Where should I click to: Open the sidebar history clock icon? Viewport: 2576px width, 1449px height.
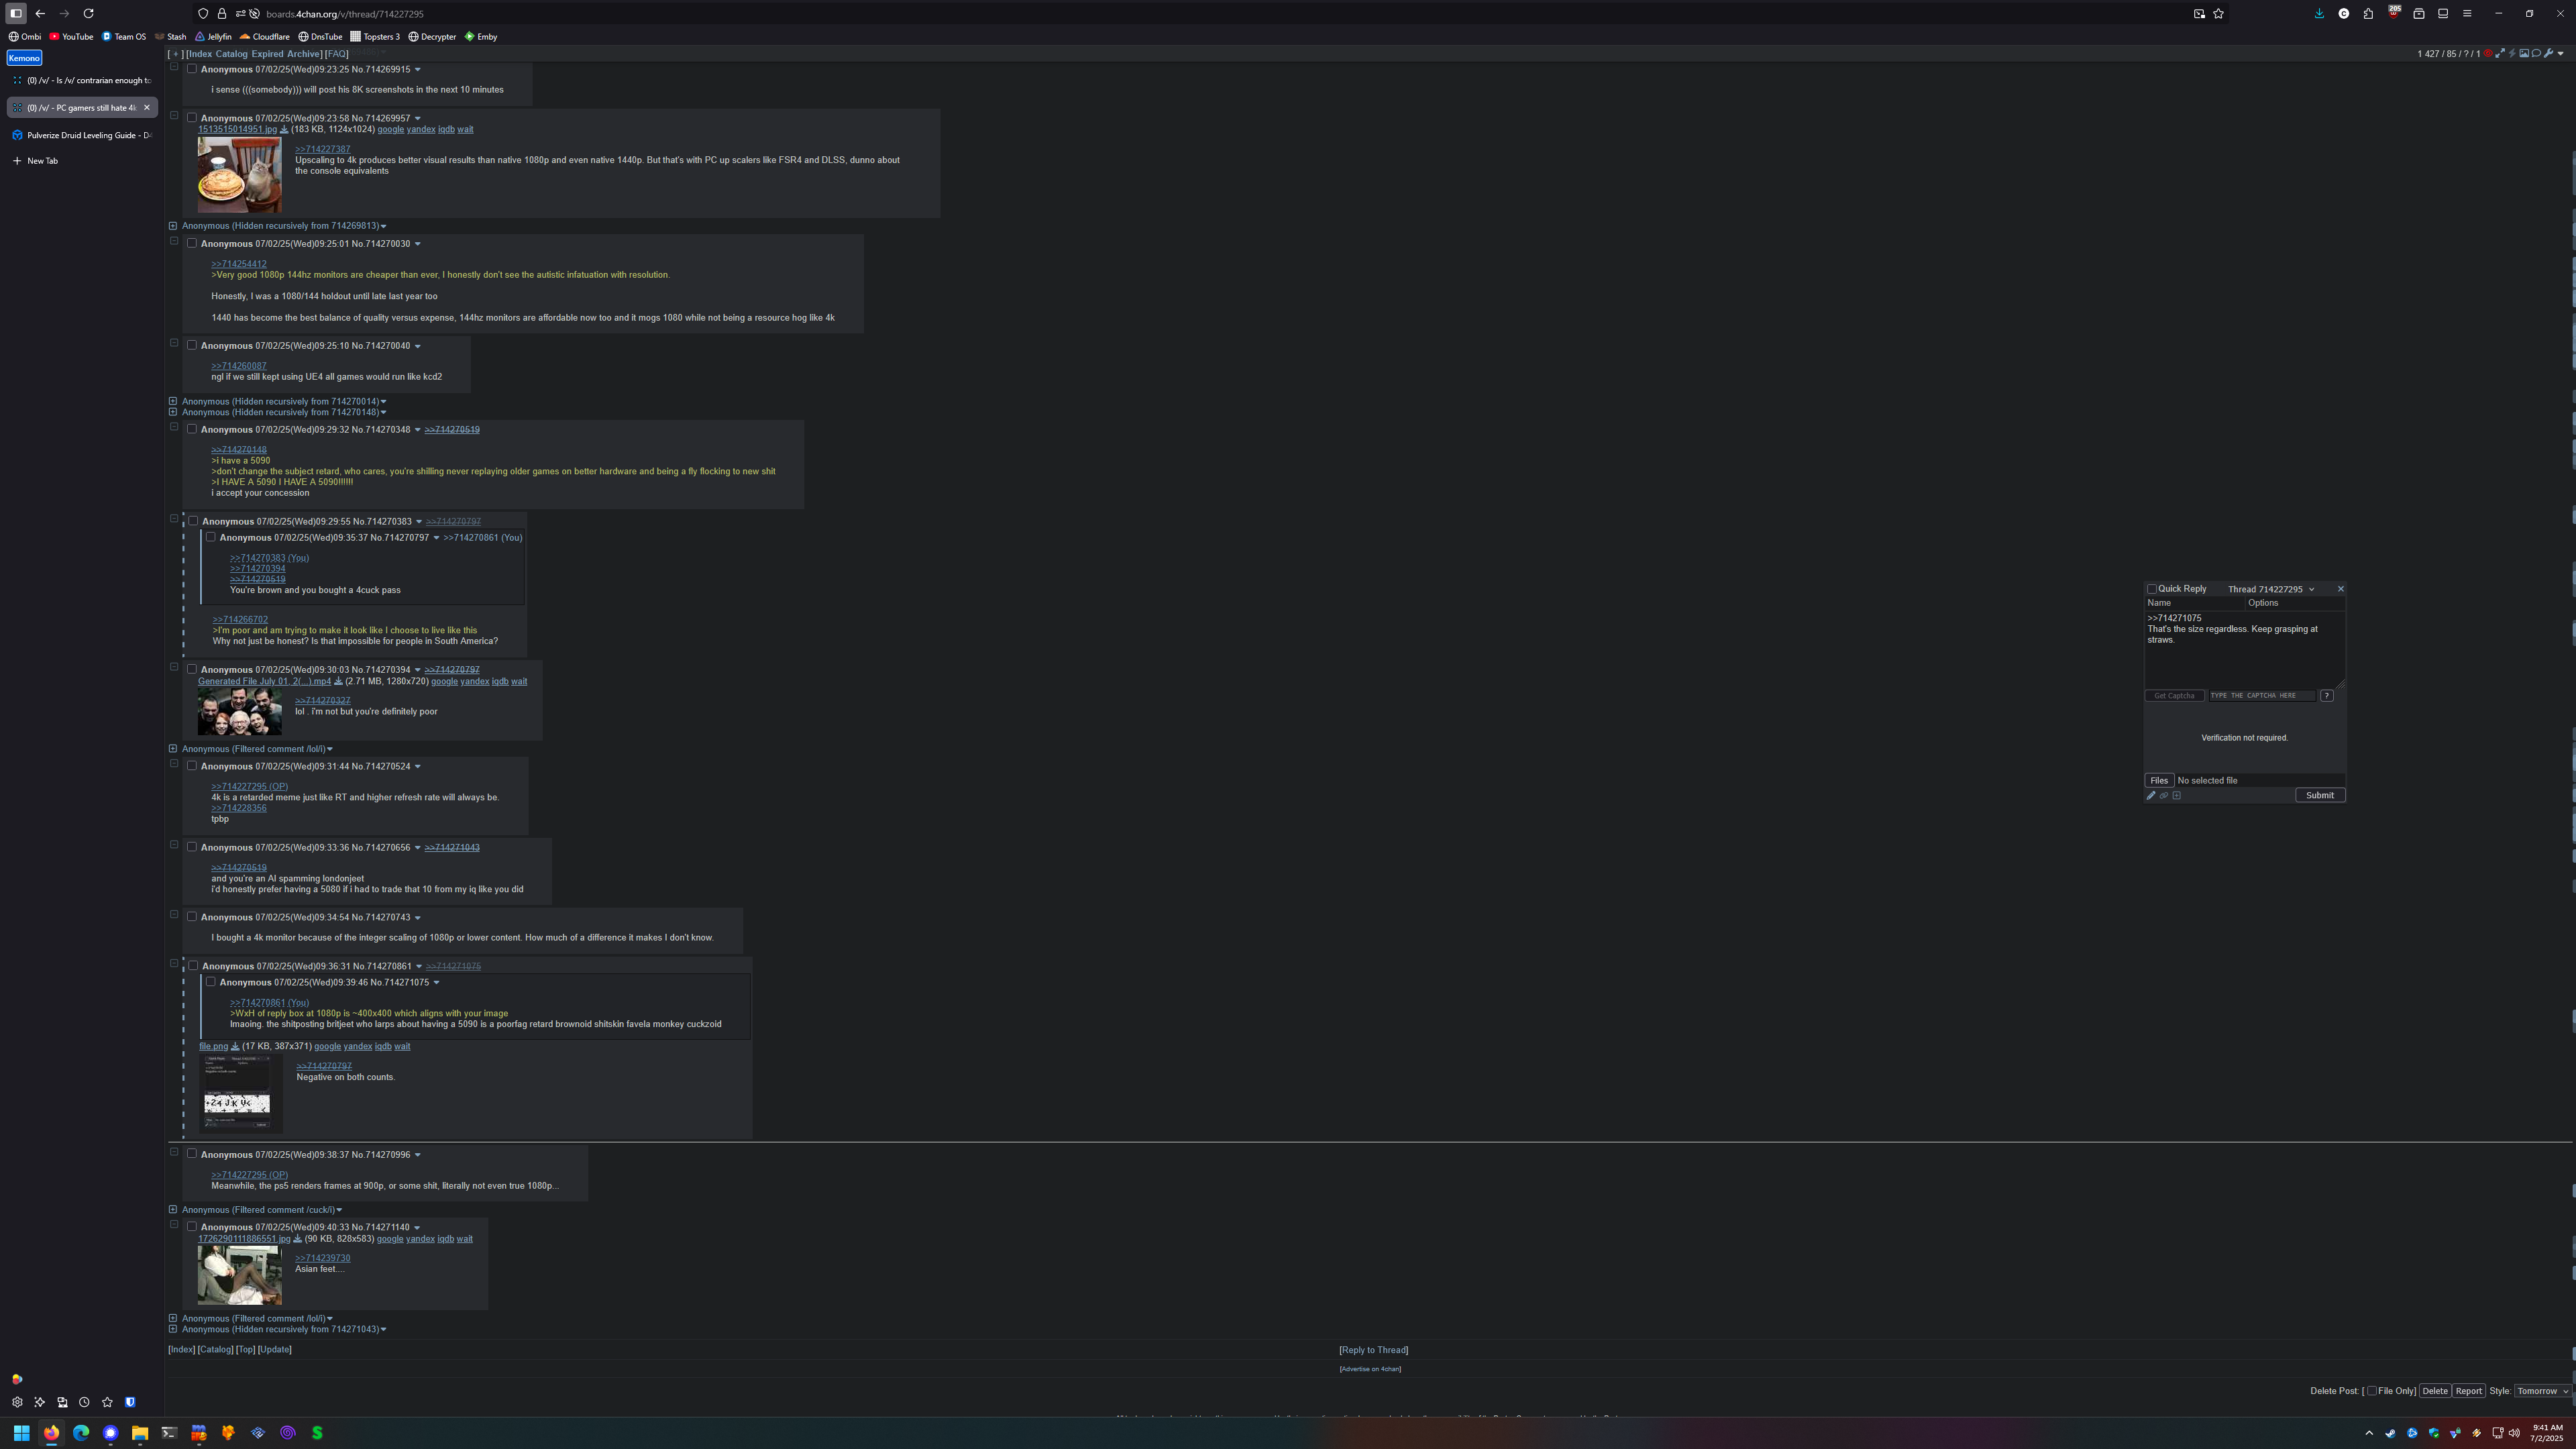pos(84,1402)
